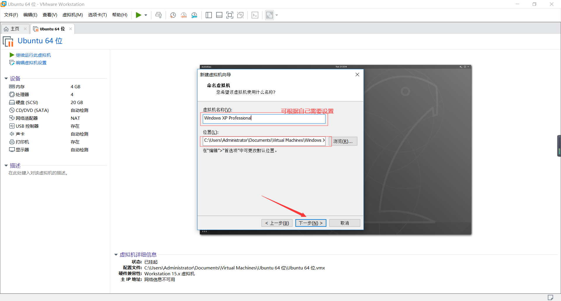Open the 选项卡(T) menu

tap(98, 15)
